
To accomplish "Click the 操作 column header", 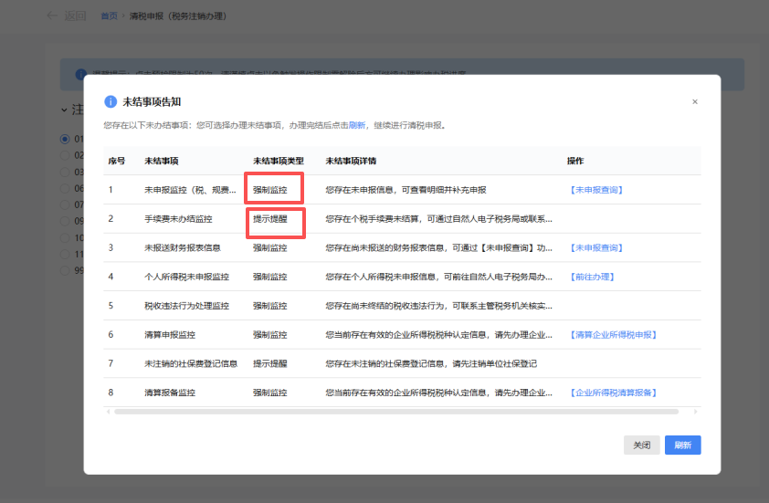I will click(575, 161).
